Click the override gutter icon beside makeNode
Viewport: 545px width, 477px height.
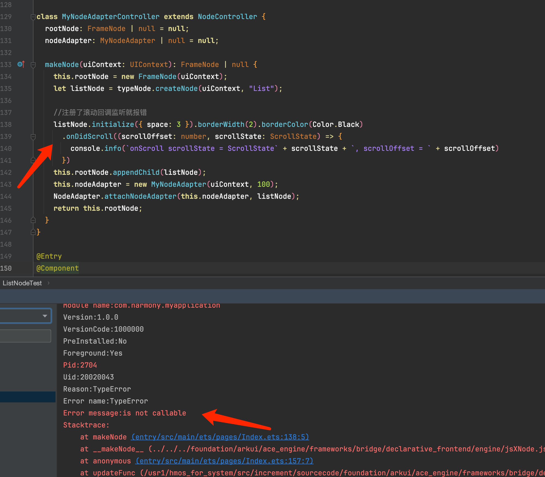21,65
